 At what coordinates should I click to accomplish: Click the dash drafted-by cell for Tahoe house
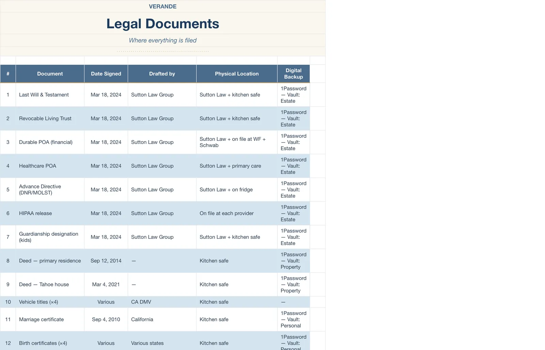click(162, 284)
